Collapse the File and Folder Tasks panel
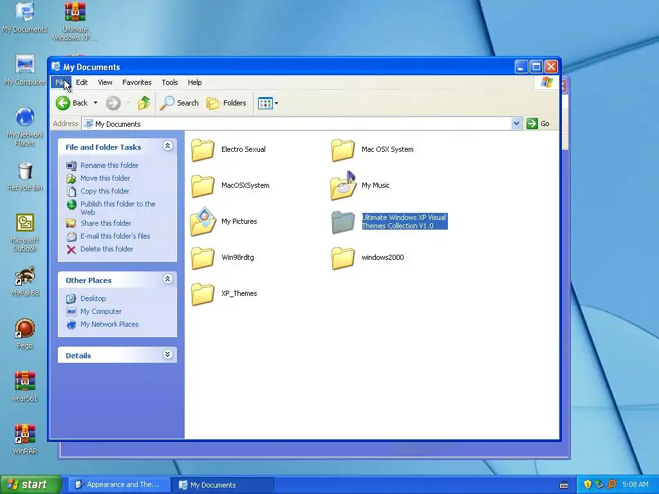Image resolution: width=659 pixels, height=494 pixels. (x=168, y=146)
